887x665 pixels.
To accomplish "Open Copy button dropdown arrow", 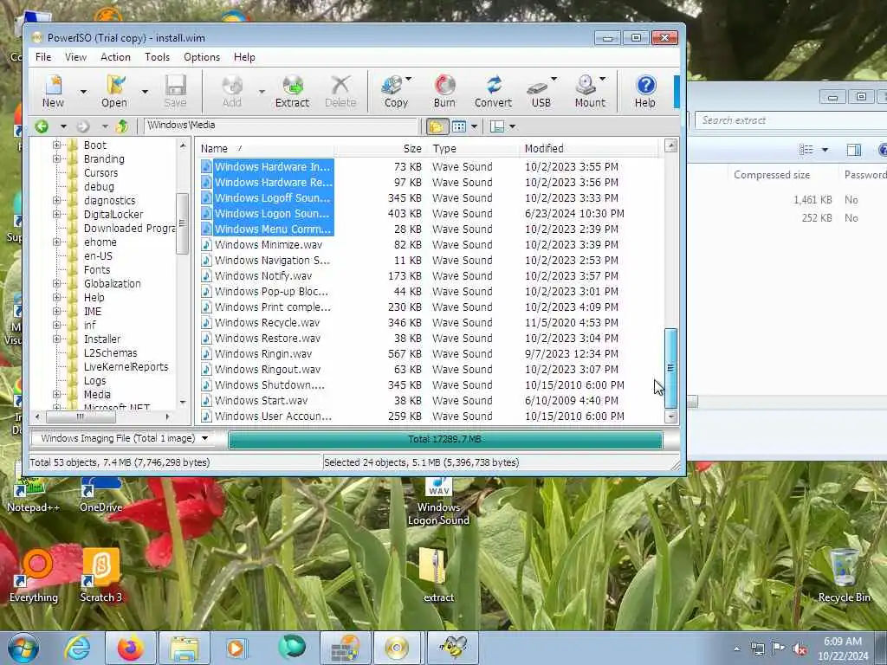I will point(409,79).
